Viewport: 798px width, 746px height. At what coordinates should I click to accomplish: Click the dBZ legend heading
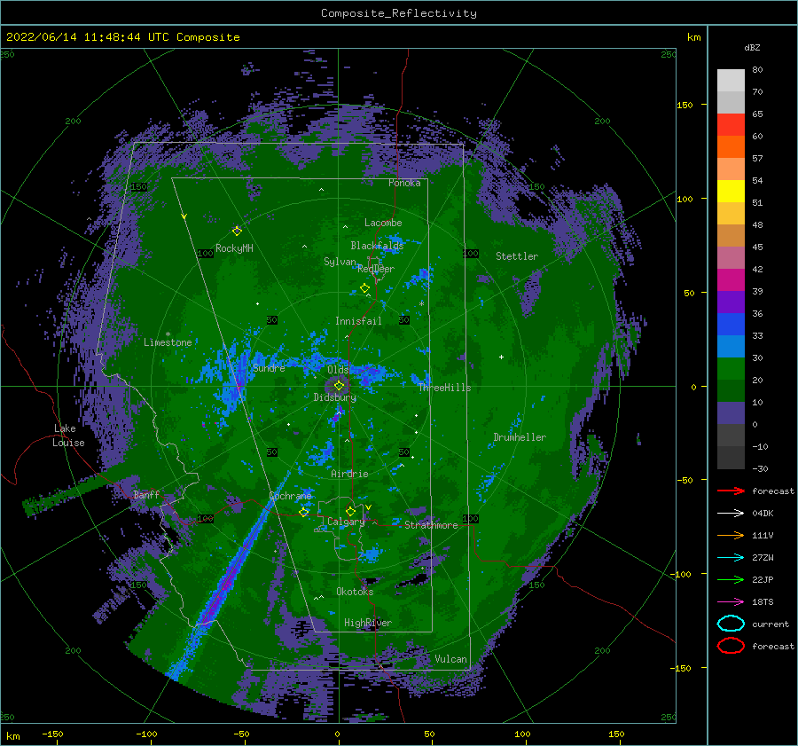point(752,47)
